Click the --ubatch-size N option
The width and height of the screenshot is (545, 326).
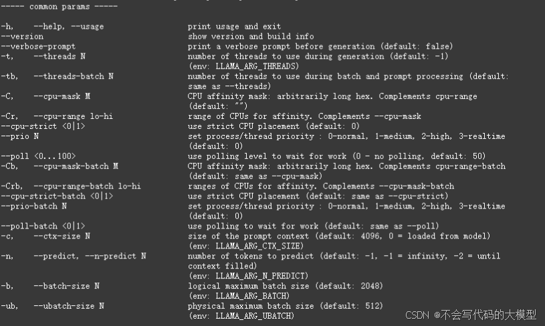[69, 306]
